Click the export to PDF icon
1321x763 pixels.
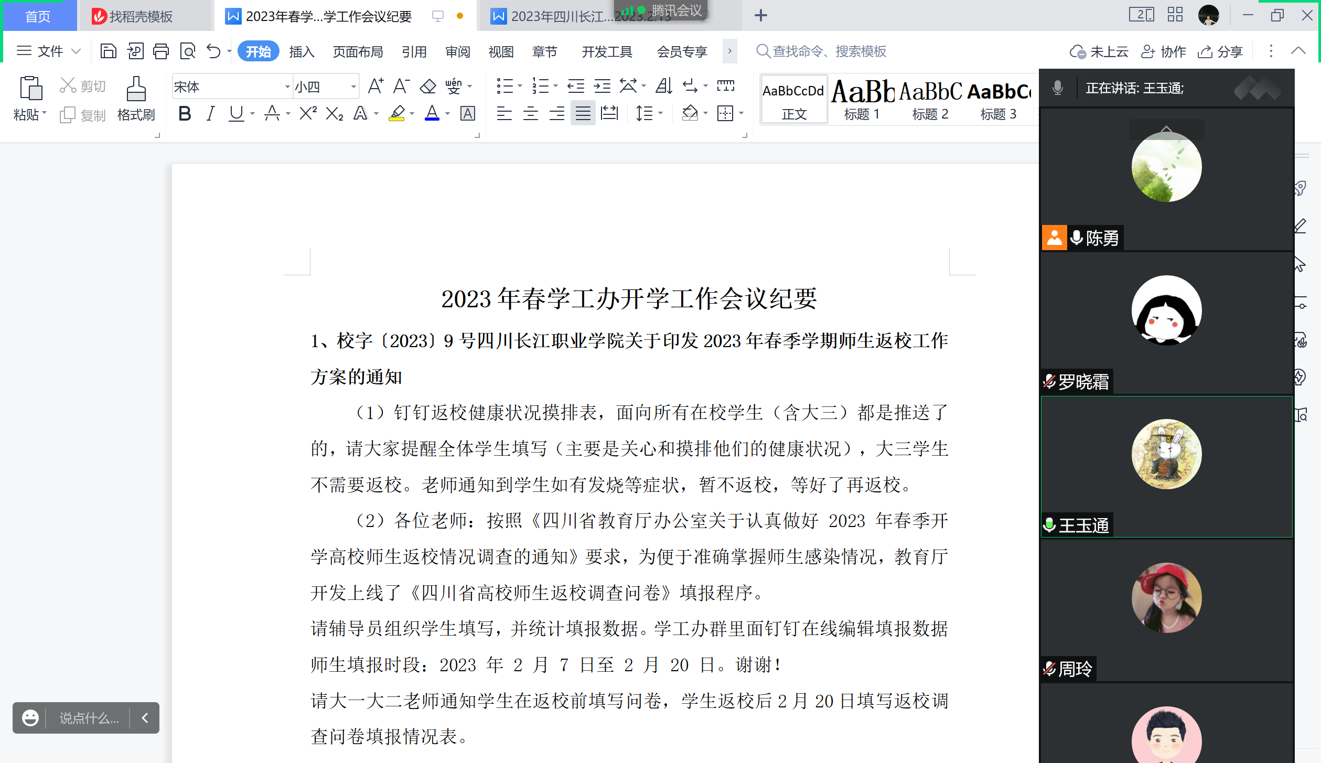pyautogui.click(x=135, y=51)
